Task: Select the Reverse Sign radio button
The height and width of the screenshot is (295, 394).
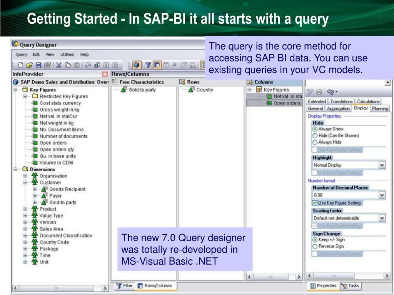Action: click(315, 246)
